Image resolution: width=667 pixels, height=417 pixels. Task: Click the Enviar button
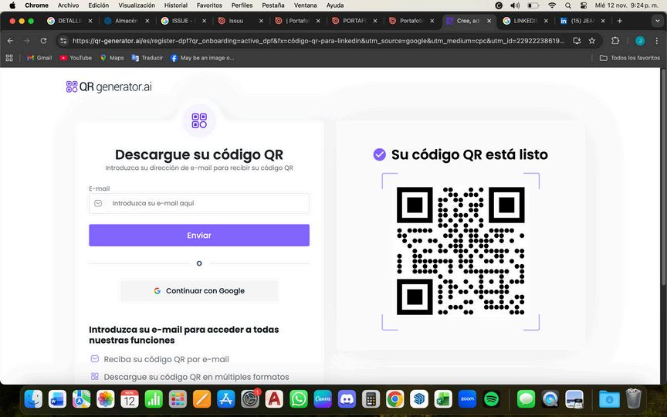199,236
